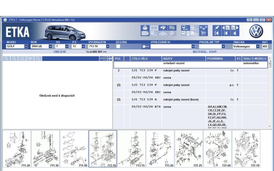Open illustration thumbnail 713-20
274x171 pixels.
tap(160, 149)
